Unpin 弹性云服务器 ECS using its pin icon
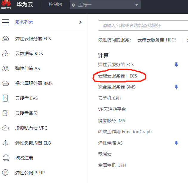The height and width of the screenshot is (183, 188). click(x=176, y=64)
